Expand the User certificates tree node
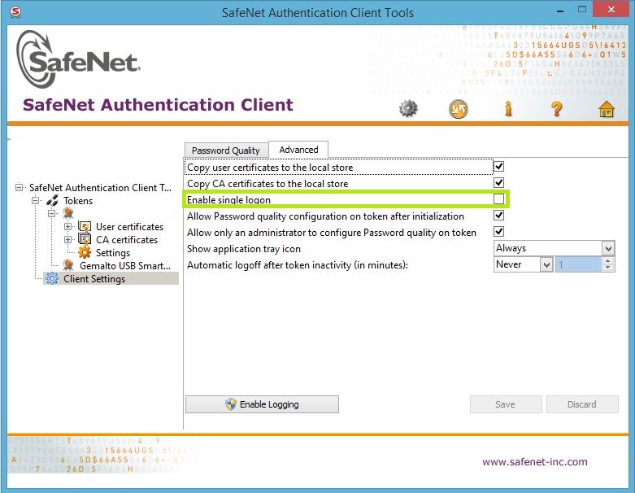The height and width of the screenshot is (493, 635). (68, 227)
